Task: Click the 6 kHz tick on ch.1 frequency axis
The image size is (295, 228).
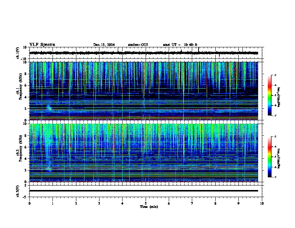Action: [26, 85]
